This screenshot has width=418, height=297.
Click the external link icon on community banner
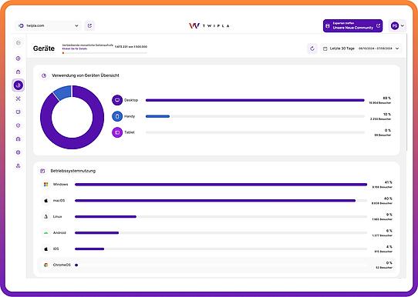[378, 26]
